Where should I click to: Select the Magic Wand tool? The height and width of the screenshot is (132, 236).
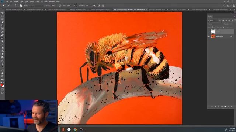pyautogui.click(x=3, y=22)
